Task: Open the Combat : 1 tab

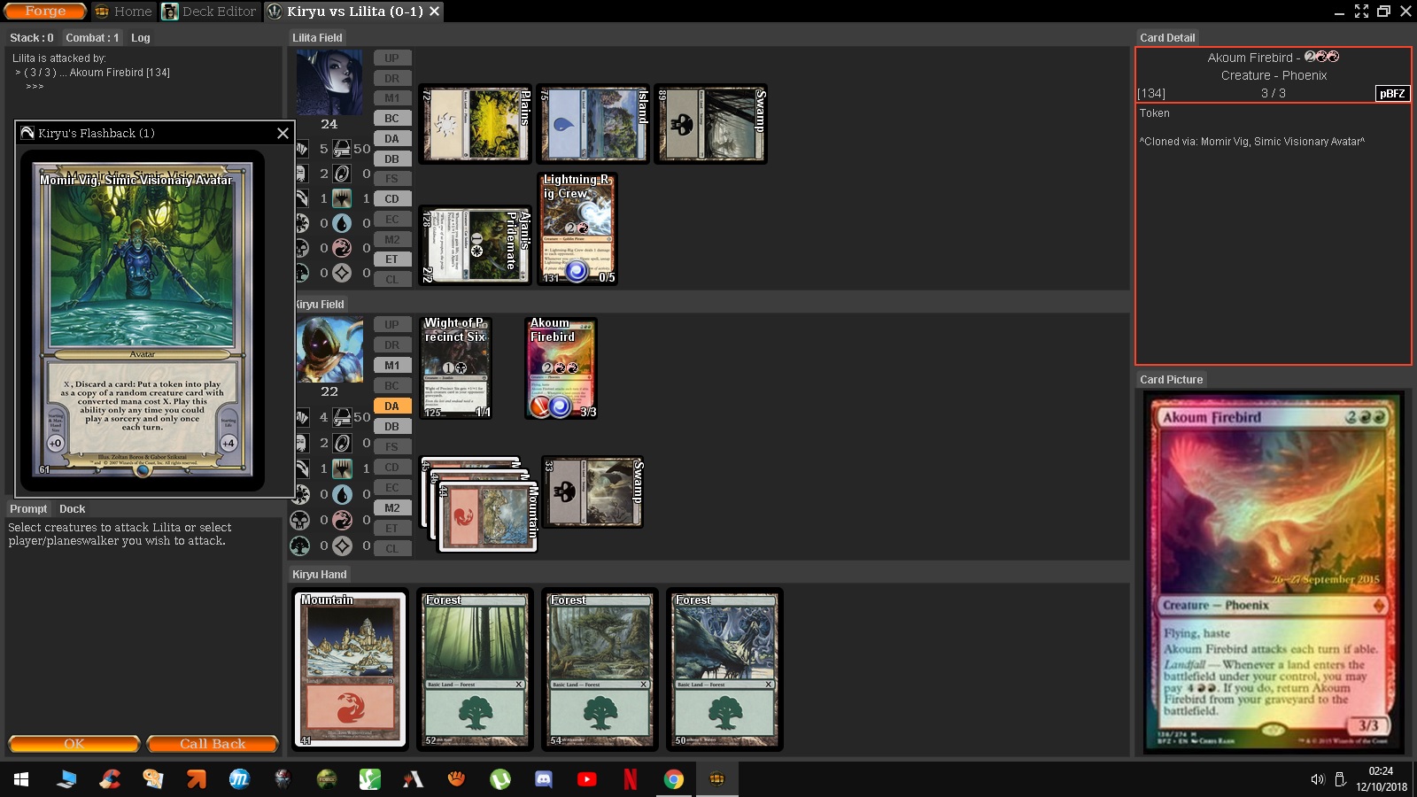Action: [92, 38]
